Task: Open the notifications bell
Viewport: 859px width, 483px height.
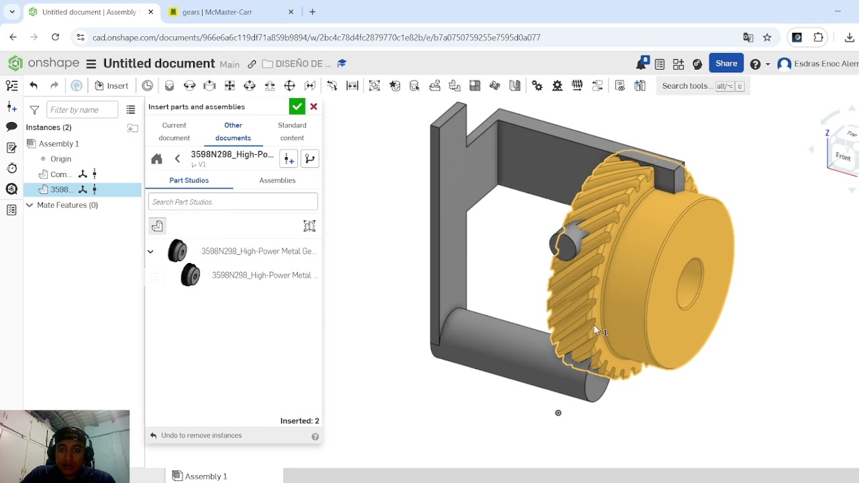Action: click(642, 64)
